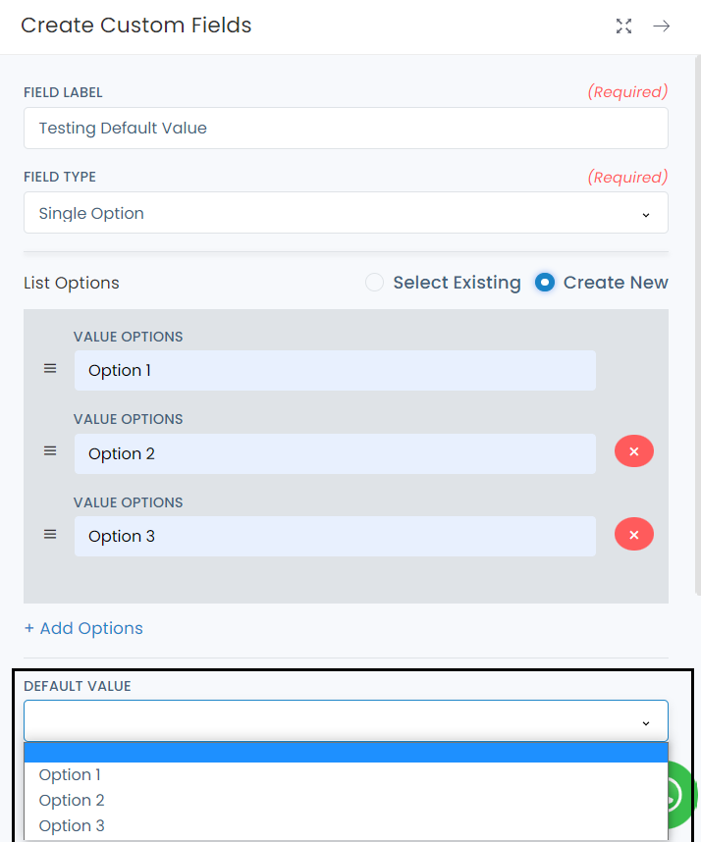
Task: Select the 'Select Existing' radio button
Action: [x=374, y=283]
